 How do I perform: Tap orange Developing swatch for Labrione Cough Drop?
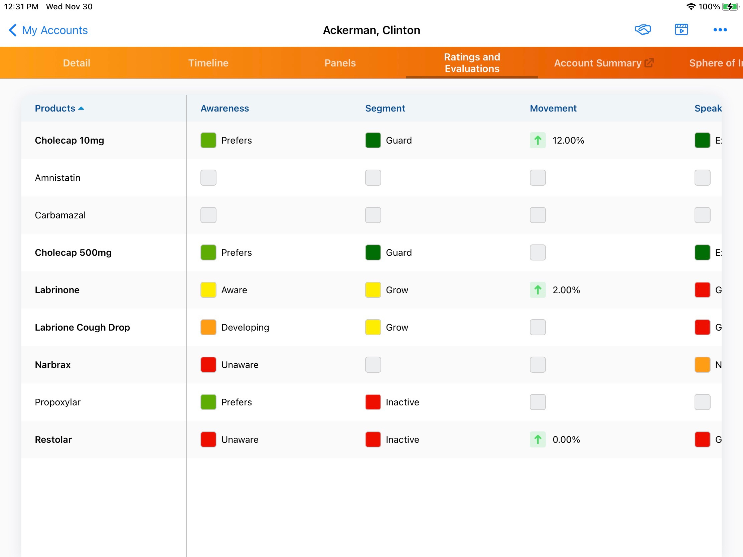(x=208, y=327)
